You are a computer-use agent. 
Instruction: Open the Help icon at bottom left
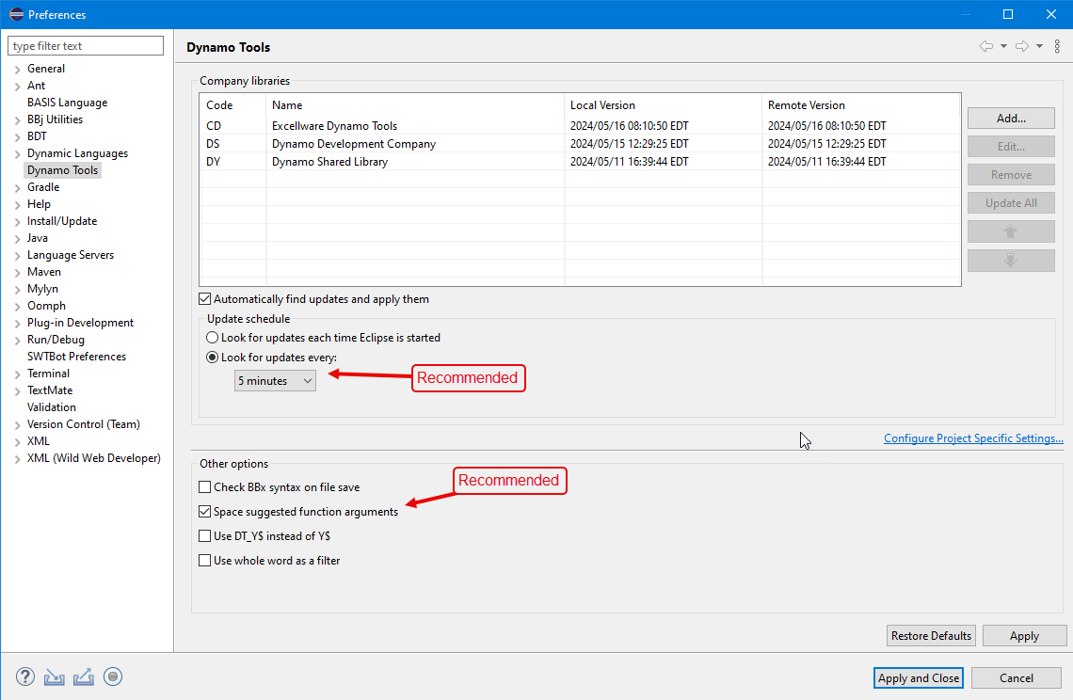click(25, 676)
